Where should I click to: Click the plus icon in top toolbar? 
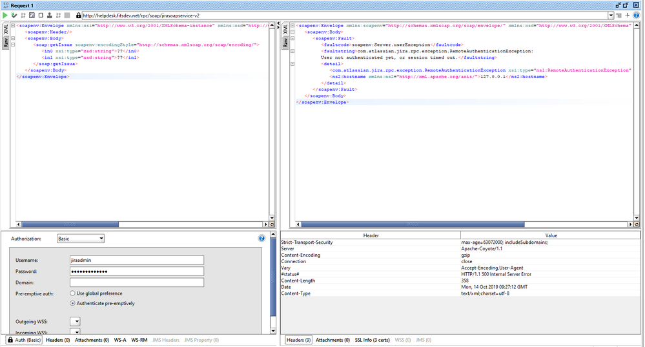point(628,15)
